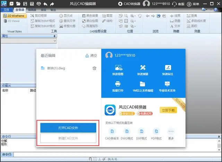Click the print icon in title bar
Image resolution: width=222 pixels, height=162 pixels.
(x=39, y=3)
